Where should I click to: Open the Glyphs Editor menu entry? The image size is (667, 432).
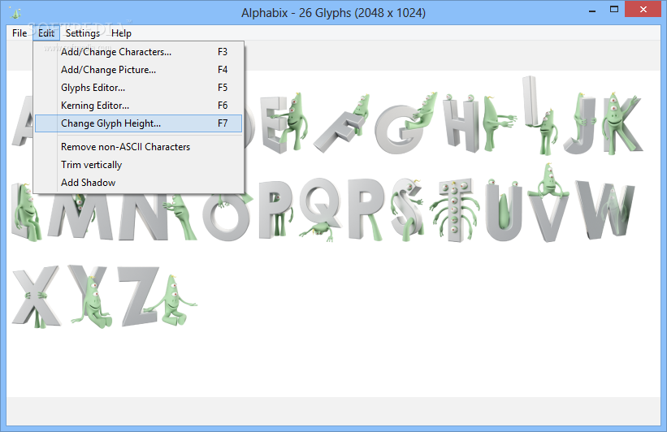pyautogui.click(x=138, y=88)
